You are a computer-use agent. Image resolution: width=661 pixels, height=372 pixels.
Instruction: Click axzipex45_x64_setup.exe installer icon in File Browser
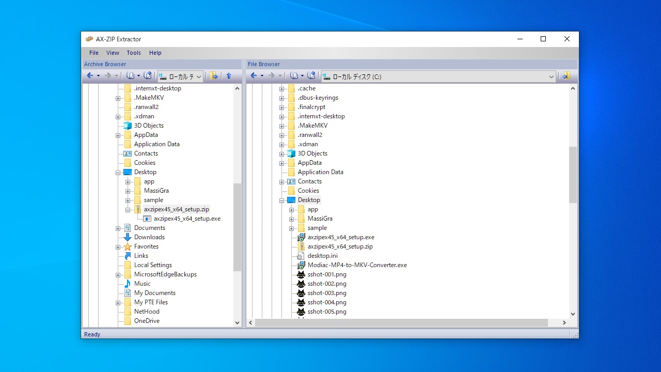pos(301,237)
